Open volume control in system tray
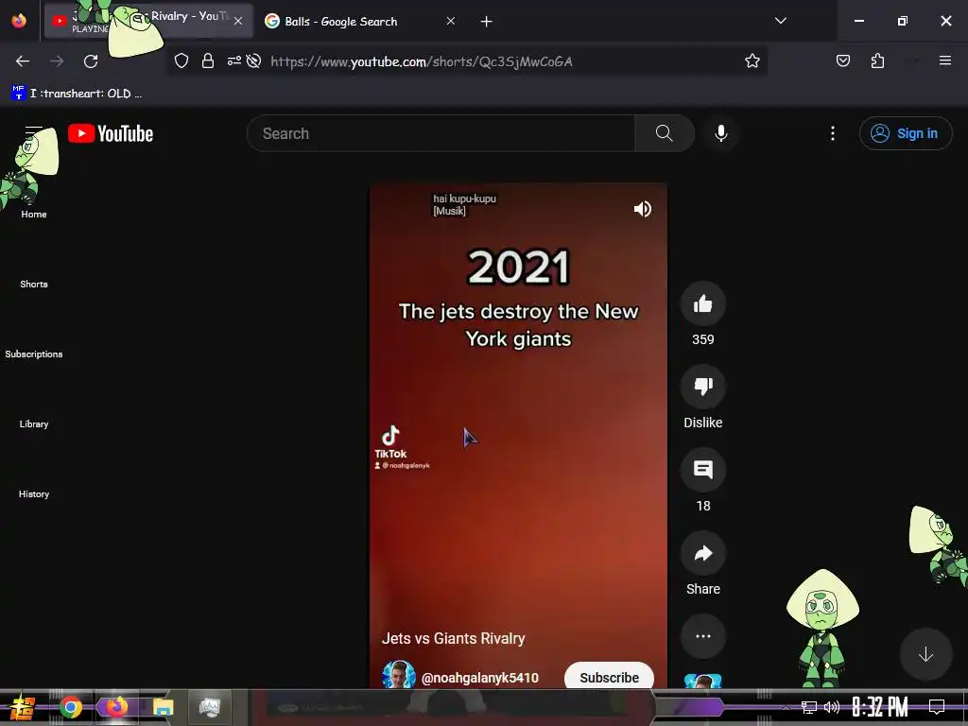Screen dimensions: 968x726 pyautogui.click(x=832, y=707)
